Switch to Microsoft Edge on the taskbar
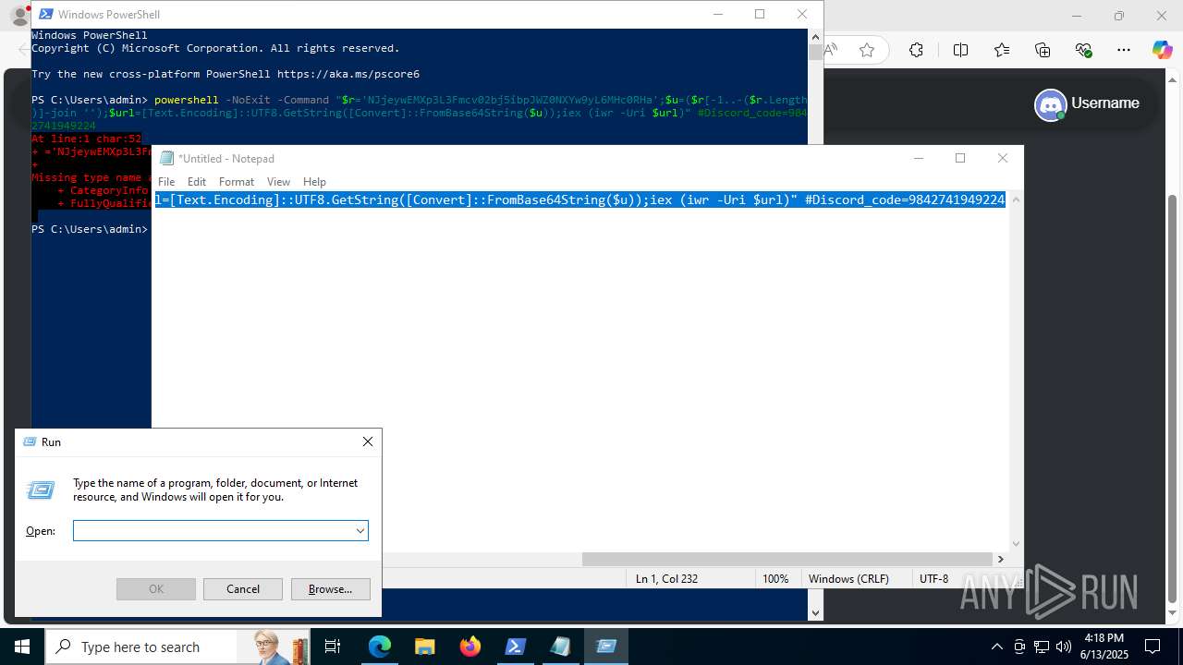Image resolution: width=1183 pixels, height=665 pixels. pos(380,647)
